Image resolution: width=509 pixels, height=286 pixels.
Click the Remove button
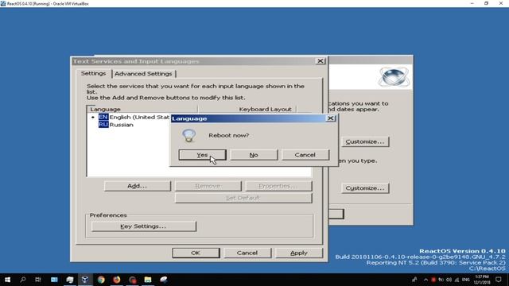208,186
